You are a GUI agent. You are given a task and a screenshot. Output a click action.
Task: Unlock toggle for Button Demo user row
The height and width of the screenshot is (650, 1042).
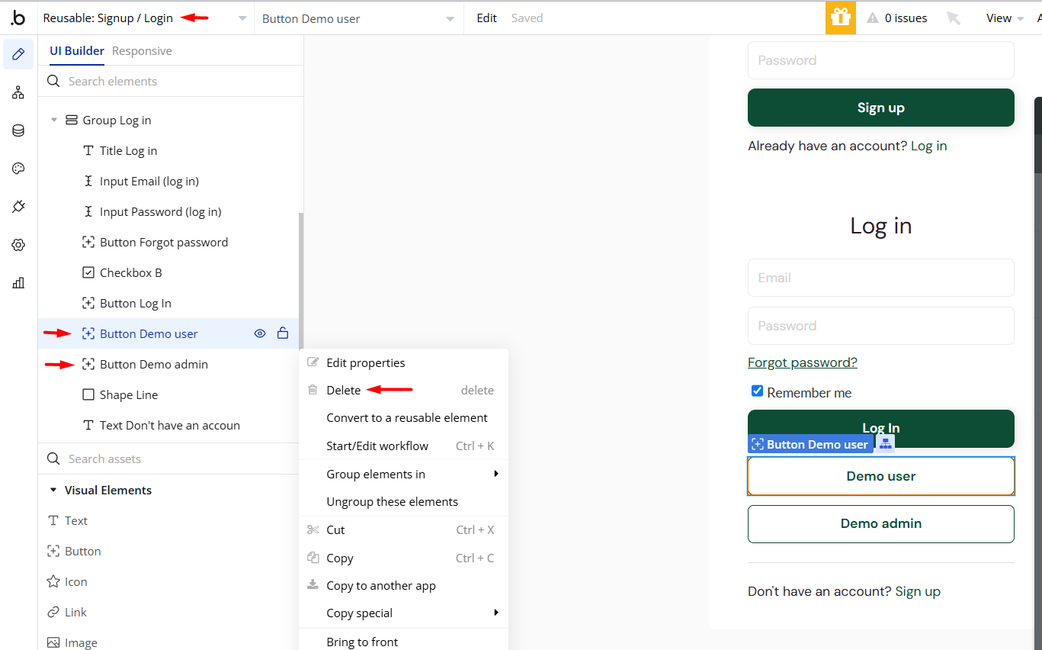click(283, 333)
